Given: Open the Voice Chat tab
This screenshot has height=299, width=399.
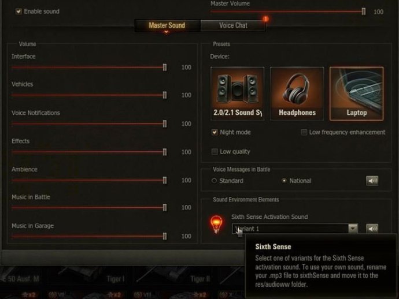Looking at the screenshot, I should 233,25.
